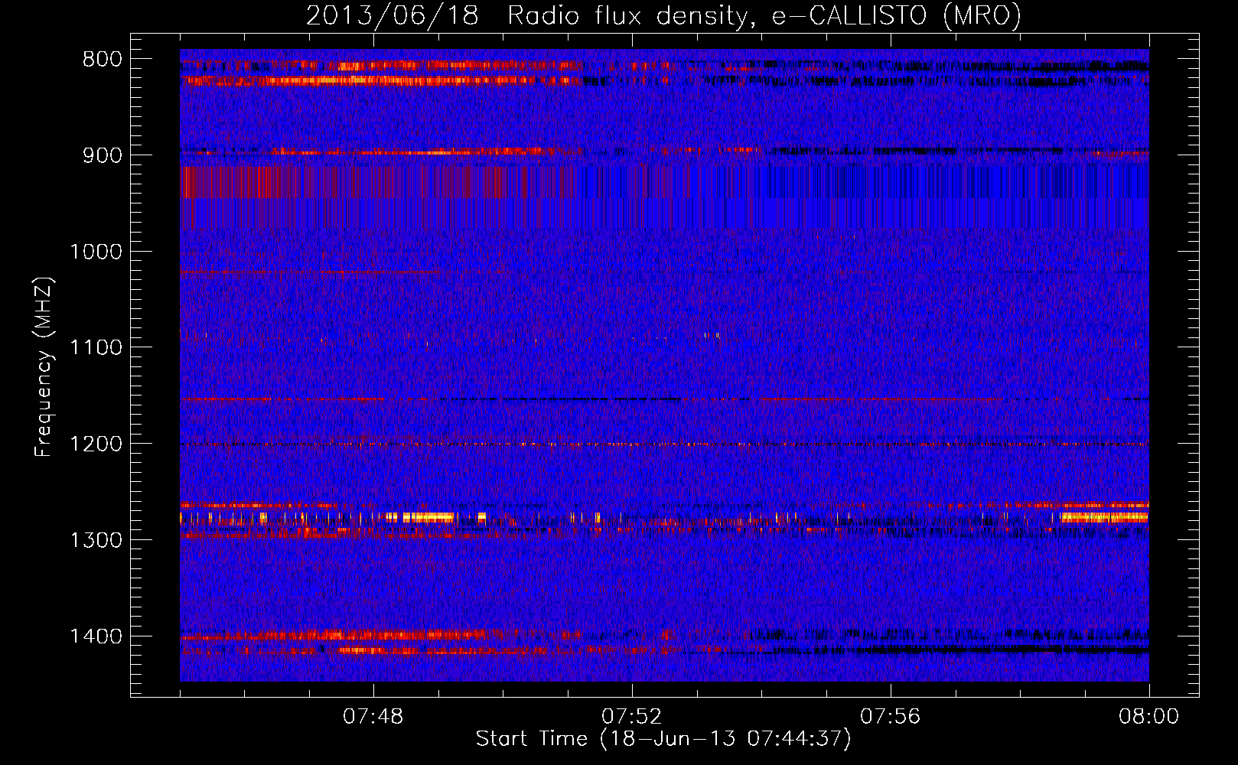Click the 07:56 time tick label

point(891,717)
